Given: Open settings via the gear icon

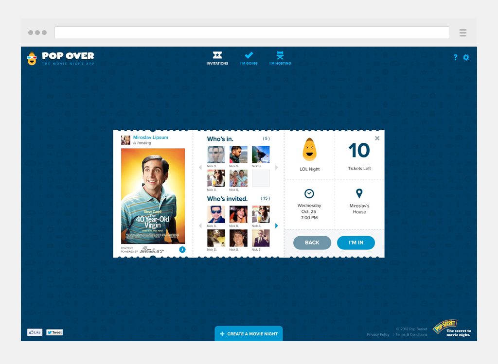Looking at the screenshot, I should [466, 57].
